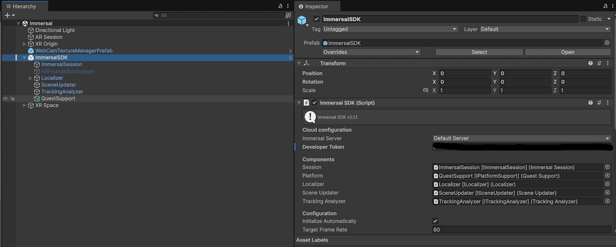Image resolution: width=616 pixels, height=247 pixels.
Task: Open Transform component preset icon
Action: tap(599, 63)
